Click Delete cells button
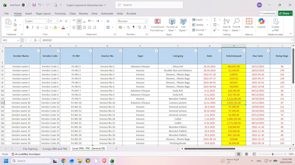 coord(198,25)
